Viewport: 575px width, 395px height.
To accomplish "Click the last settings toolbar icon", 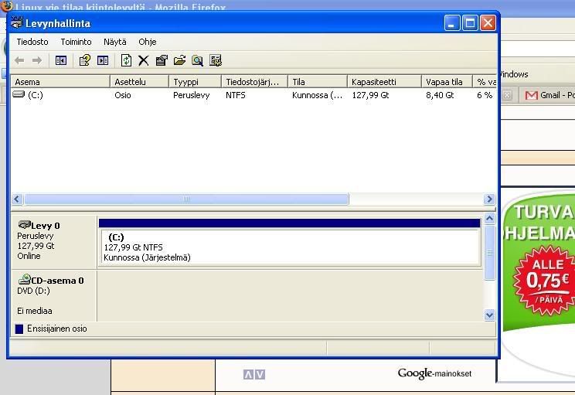I will [x=216, y=60].
